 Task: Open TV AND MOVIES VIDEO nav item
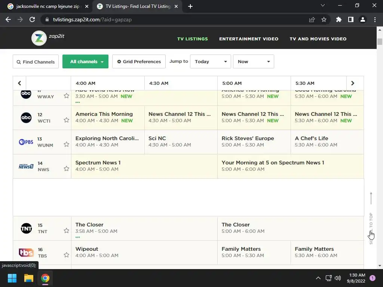318,39
